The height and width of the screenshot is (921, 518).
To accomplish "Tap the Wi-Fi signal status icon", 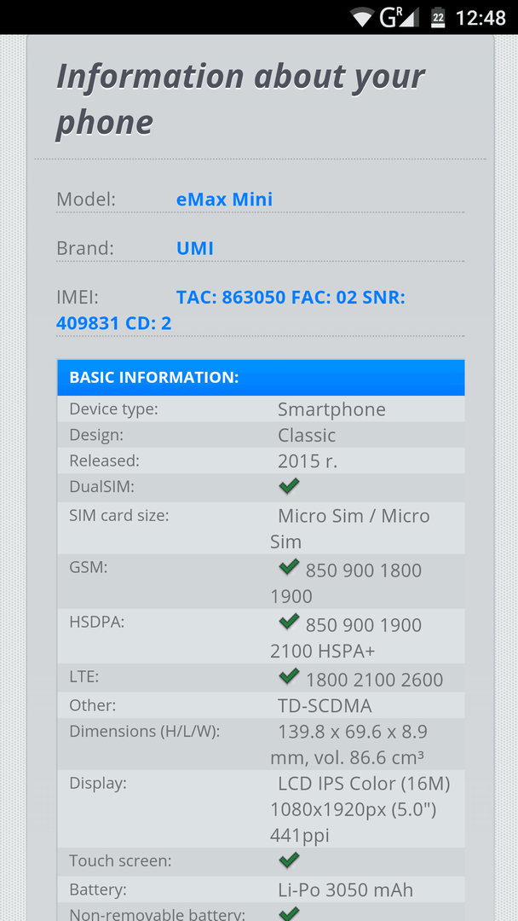I will (363, 17).
